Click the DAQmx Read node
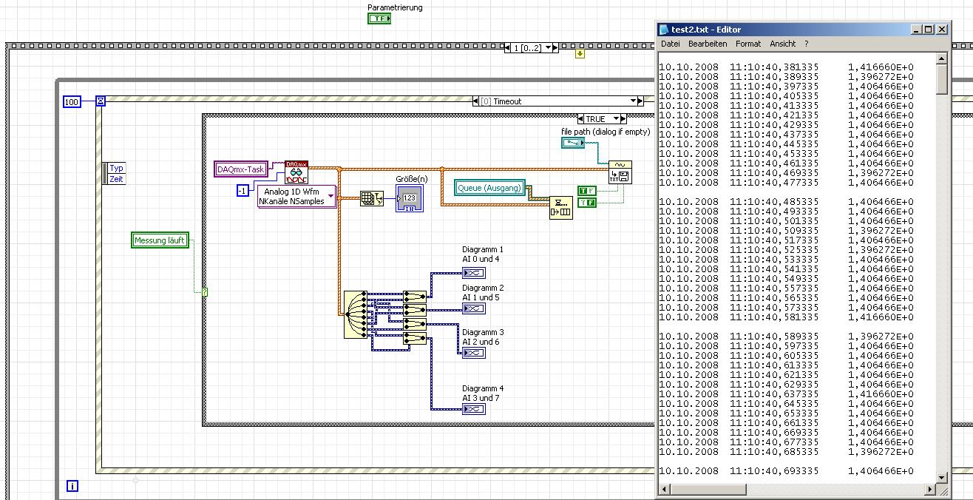The height and width of the screenshot is (500, 973). tap(296, 172)
